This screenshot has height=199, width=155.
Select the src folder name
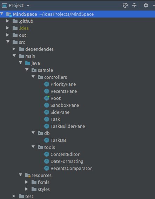click(22, 42)
